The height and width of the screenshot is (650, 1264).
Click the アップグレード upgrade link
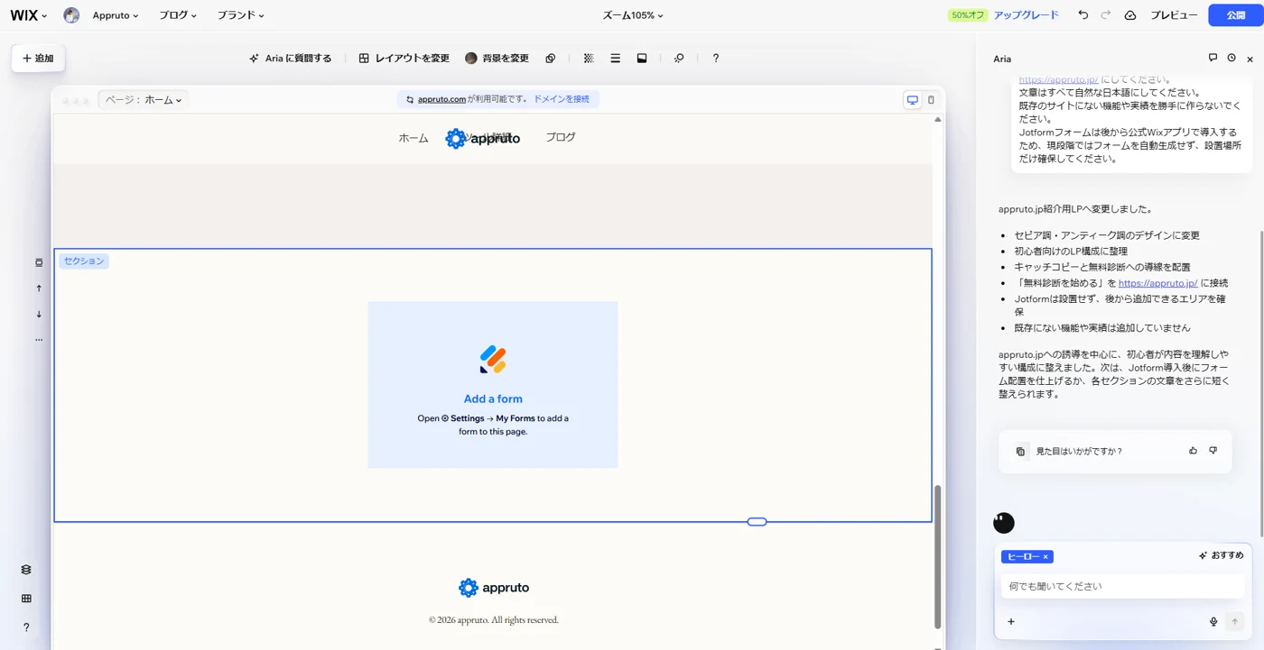(x=1027, y=15)
